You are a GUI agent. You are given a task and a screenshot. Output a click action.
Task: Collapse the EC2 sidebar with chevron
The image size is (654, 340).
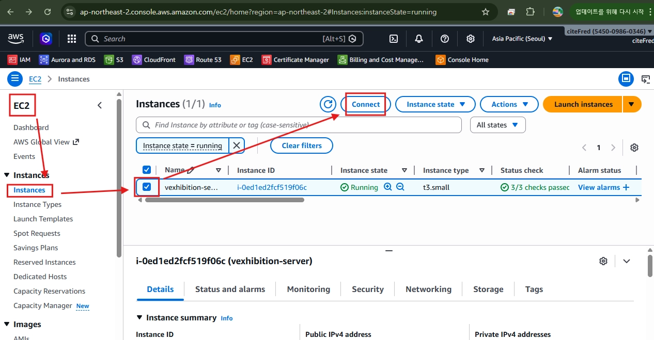[x=100, y=105]
